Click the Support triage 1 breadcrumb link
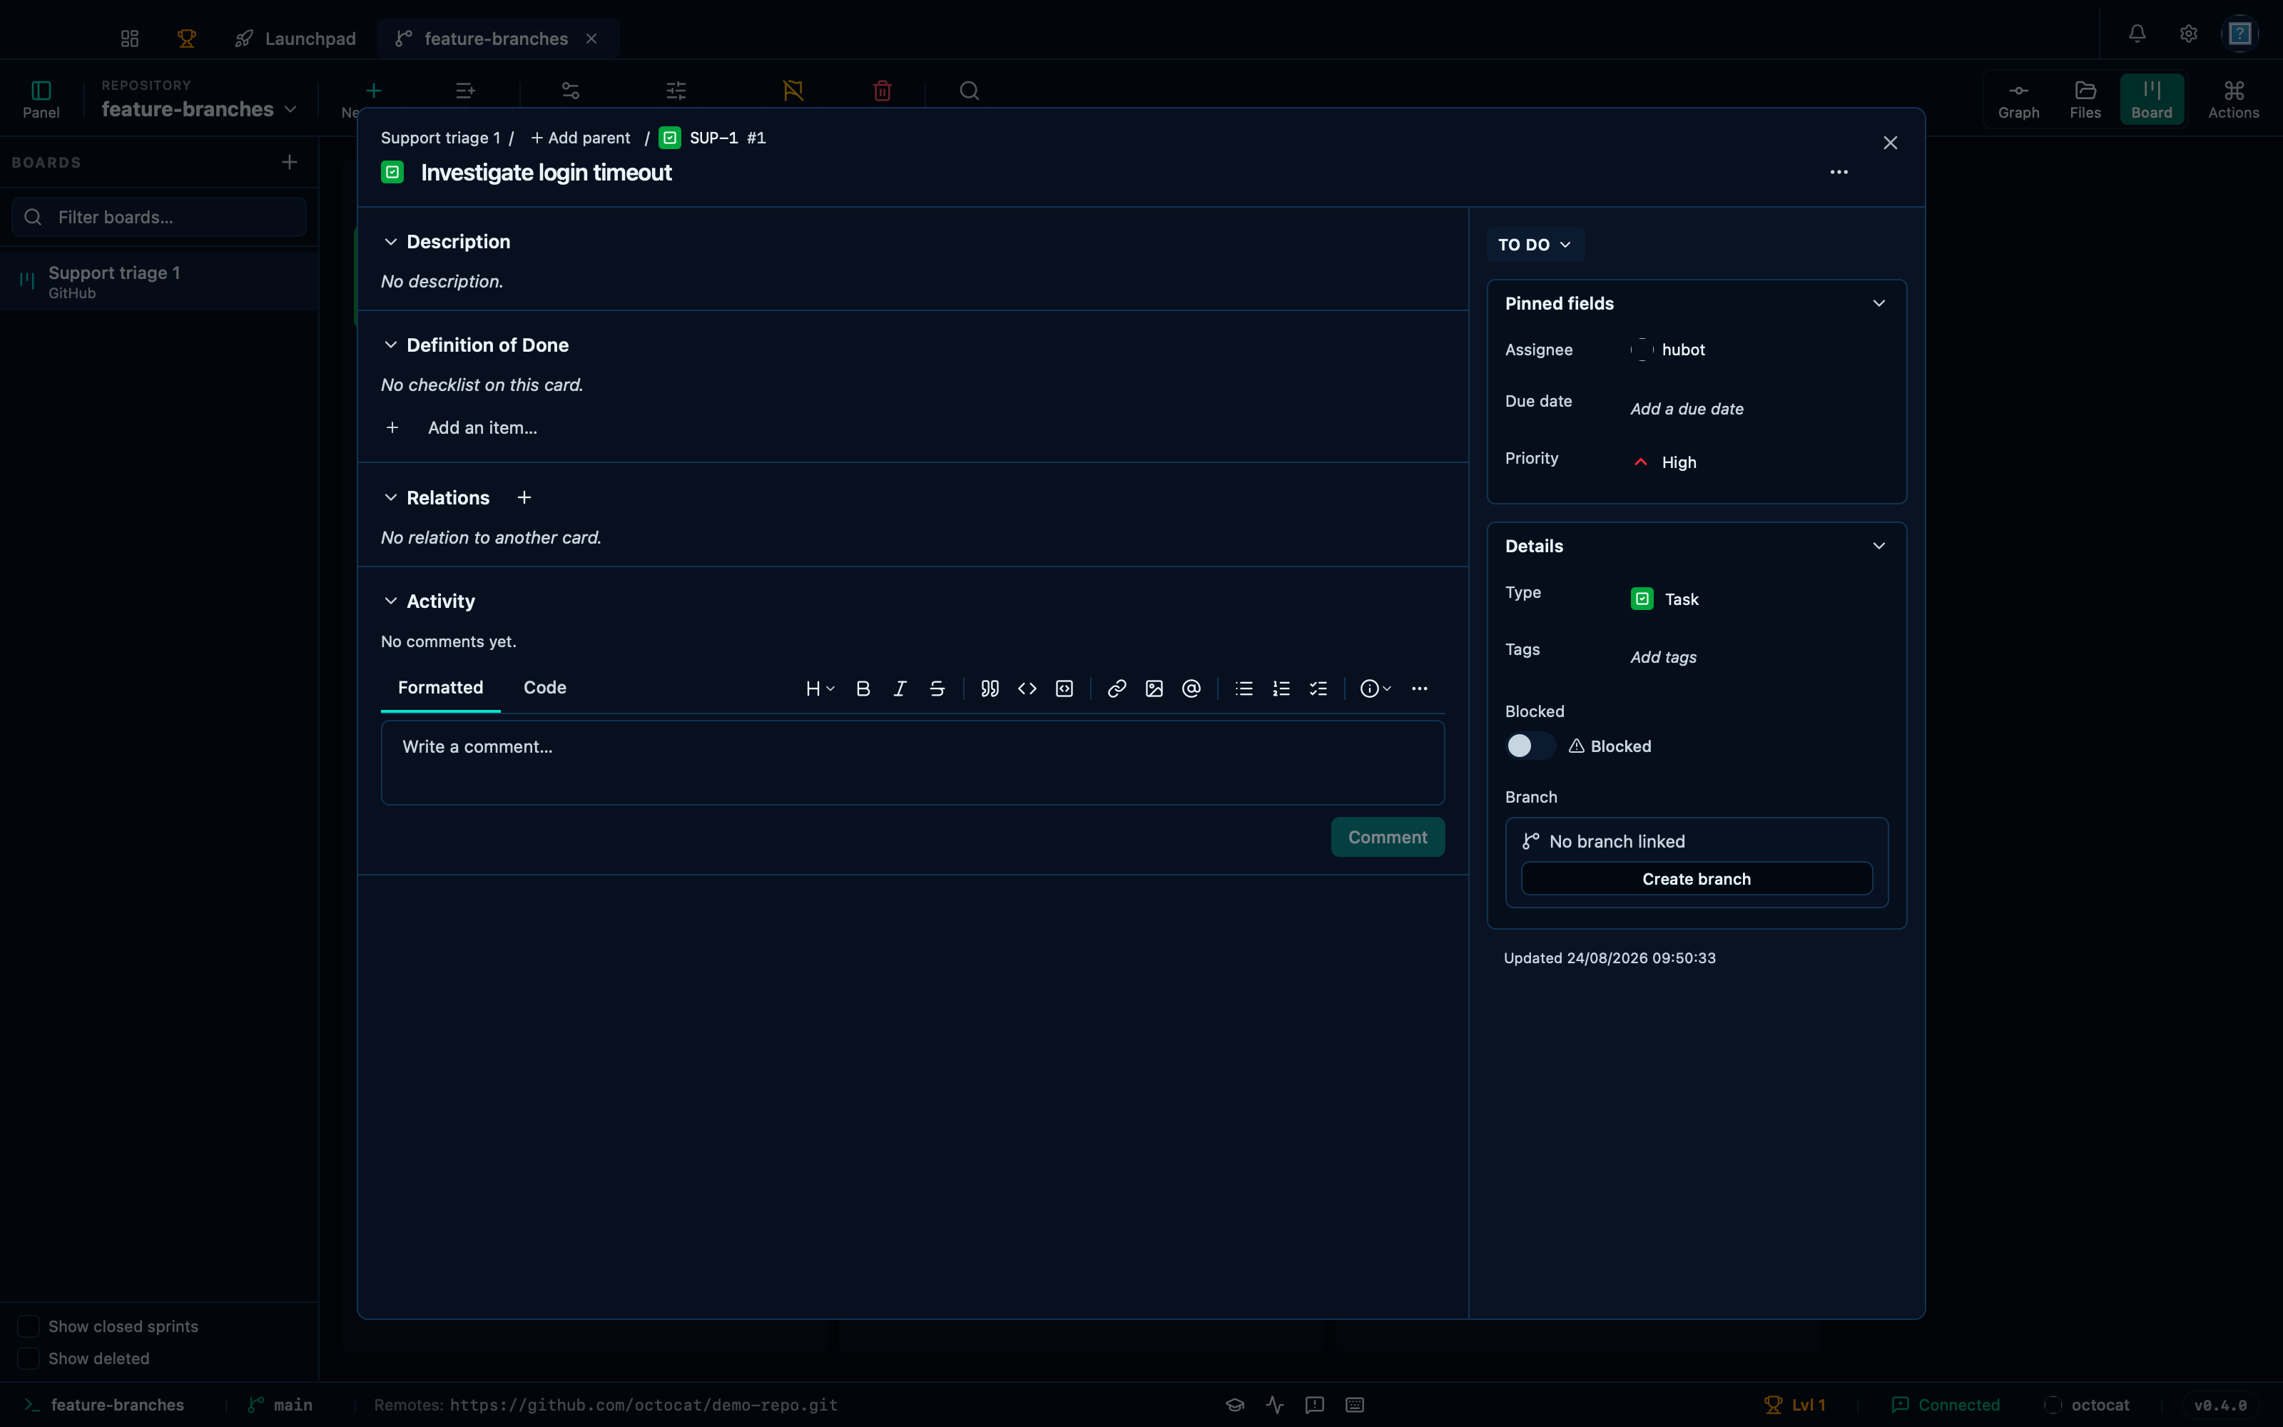This screenshot has width=2283, height=1427. pos(441,138)
